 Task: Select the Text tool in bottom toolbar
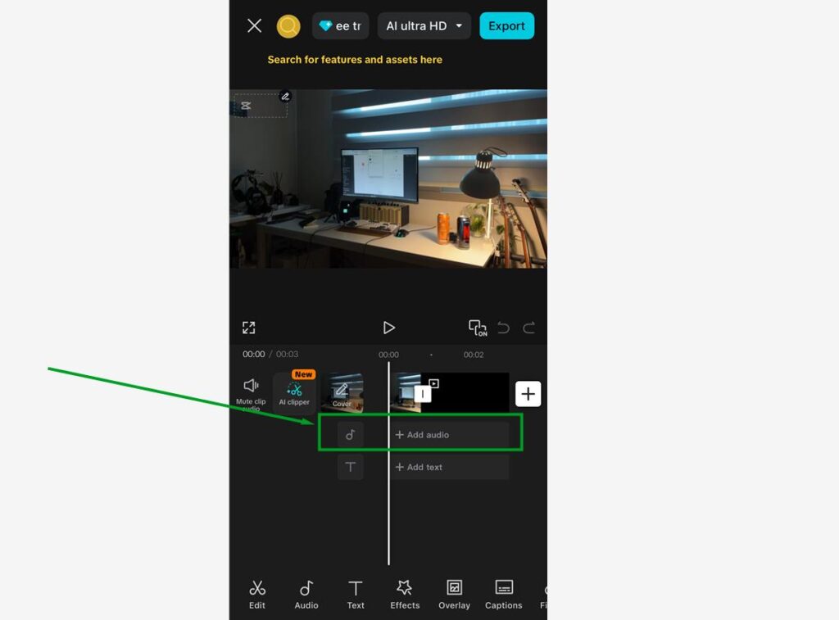tap(356, 595)
